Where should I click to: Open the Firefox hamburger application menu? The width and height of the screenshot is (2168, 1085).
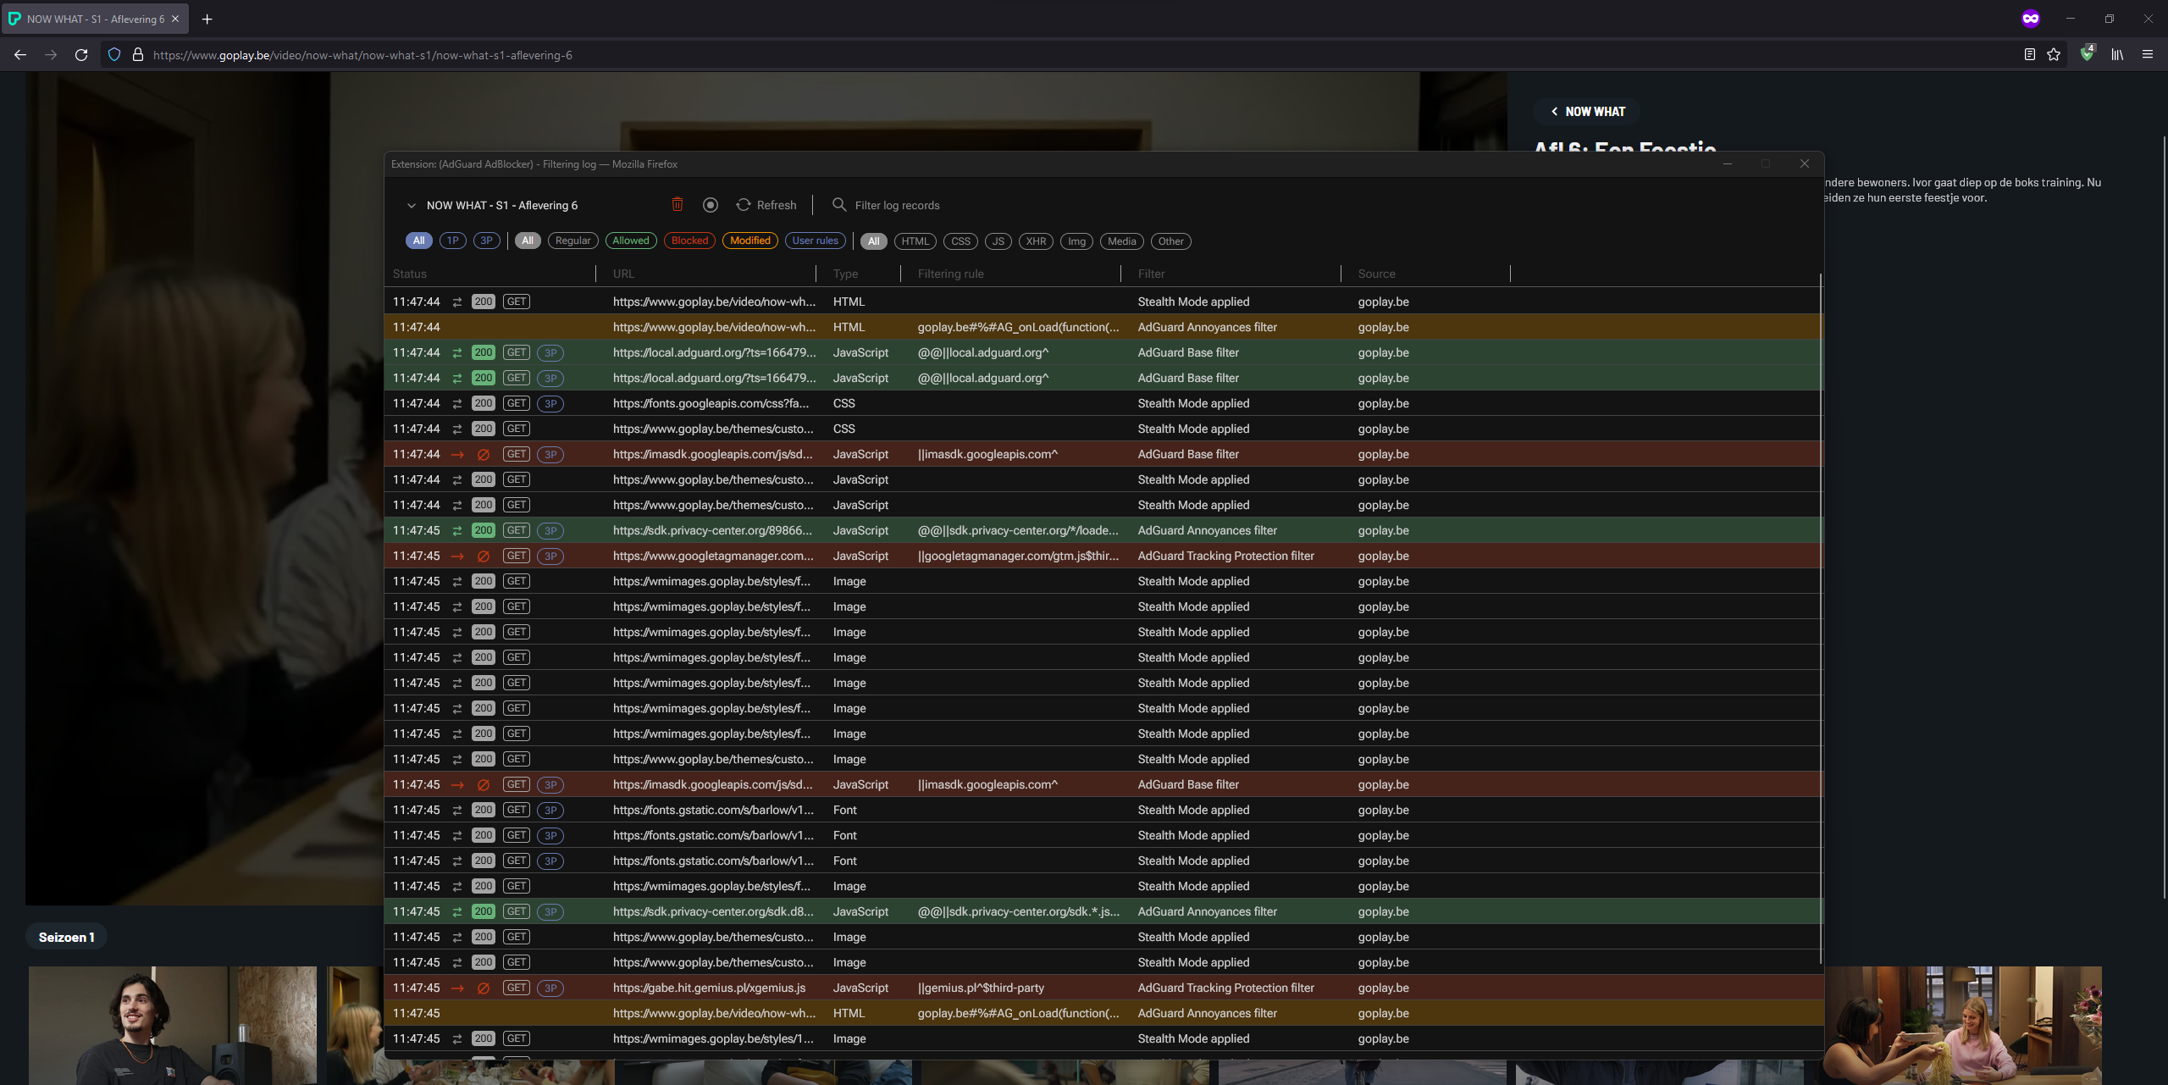(2148, 54)
